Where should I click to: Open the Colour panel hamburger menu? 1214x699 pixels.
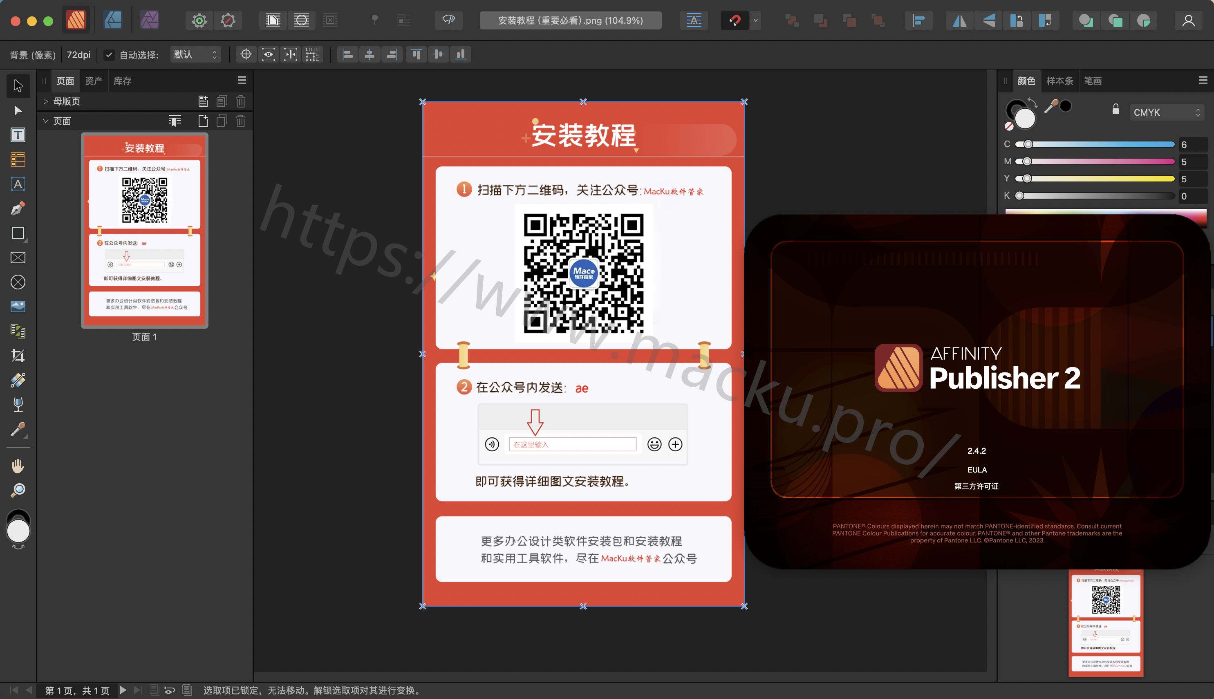point(1203,81)
